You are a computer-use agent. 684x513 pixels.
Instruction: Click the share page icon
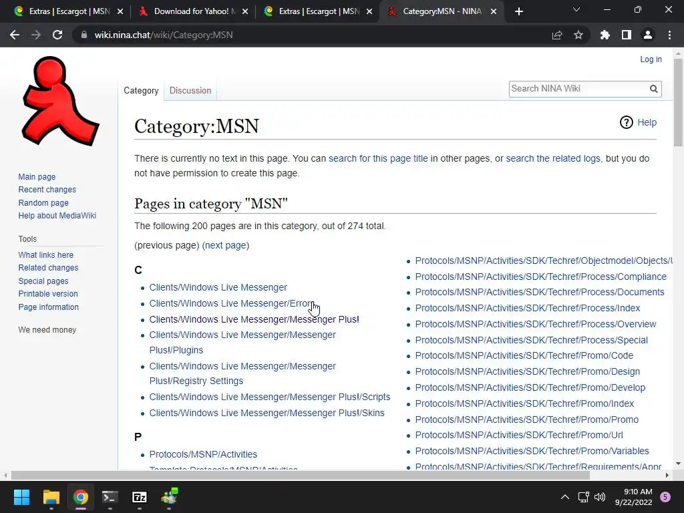[x=557, y=35]
